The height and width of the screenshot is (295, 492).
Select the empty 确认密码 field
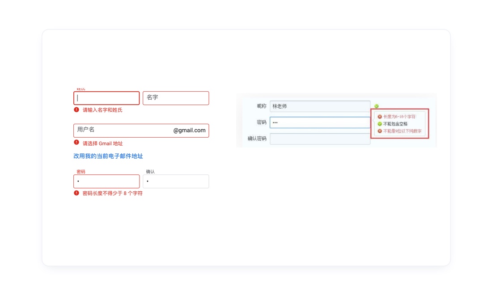click(x=320, y=139)
